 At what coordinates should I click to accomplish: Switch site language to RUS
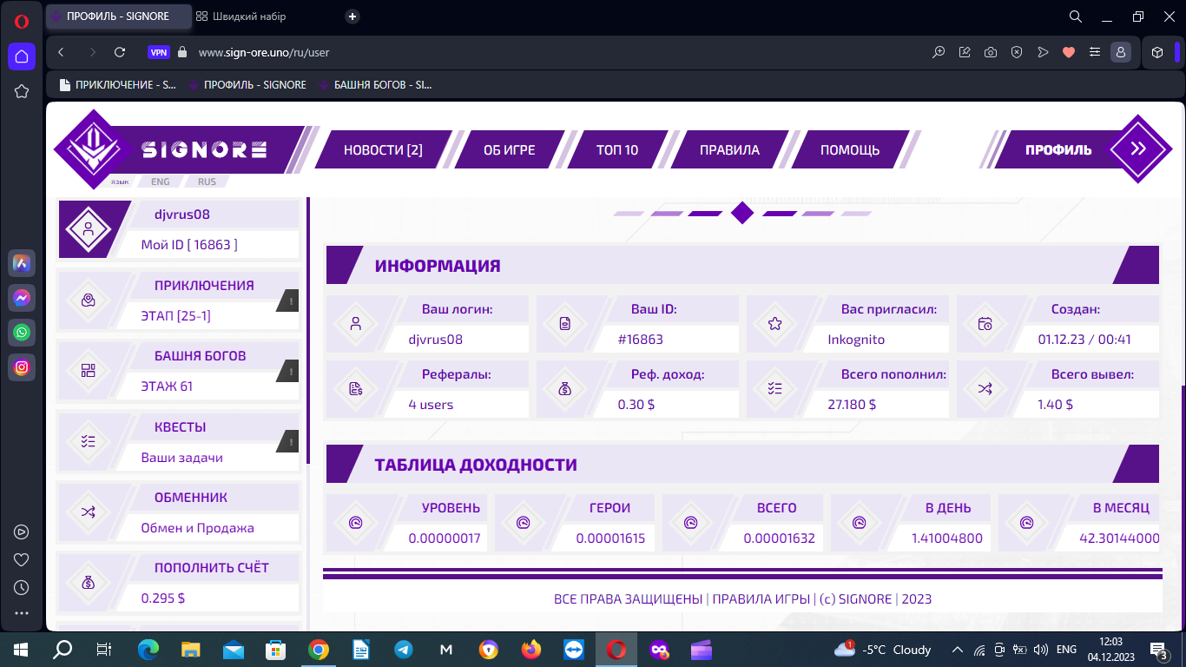click(208, 182)
